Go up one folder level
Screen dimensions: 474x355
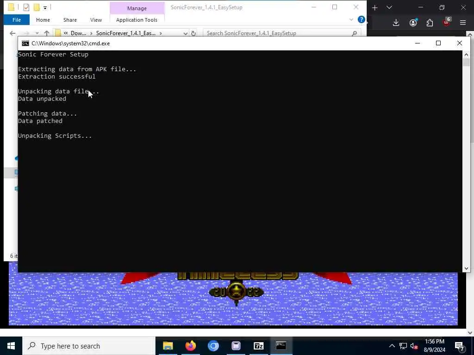click(x=47, y=33)
